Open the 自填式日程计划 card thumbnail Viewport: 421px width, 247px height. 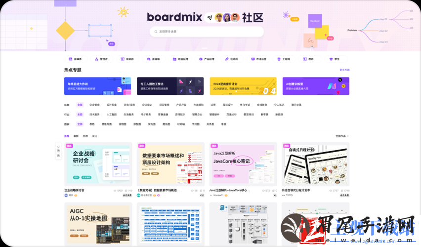pos(315,165)
